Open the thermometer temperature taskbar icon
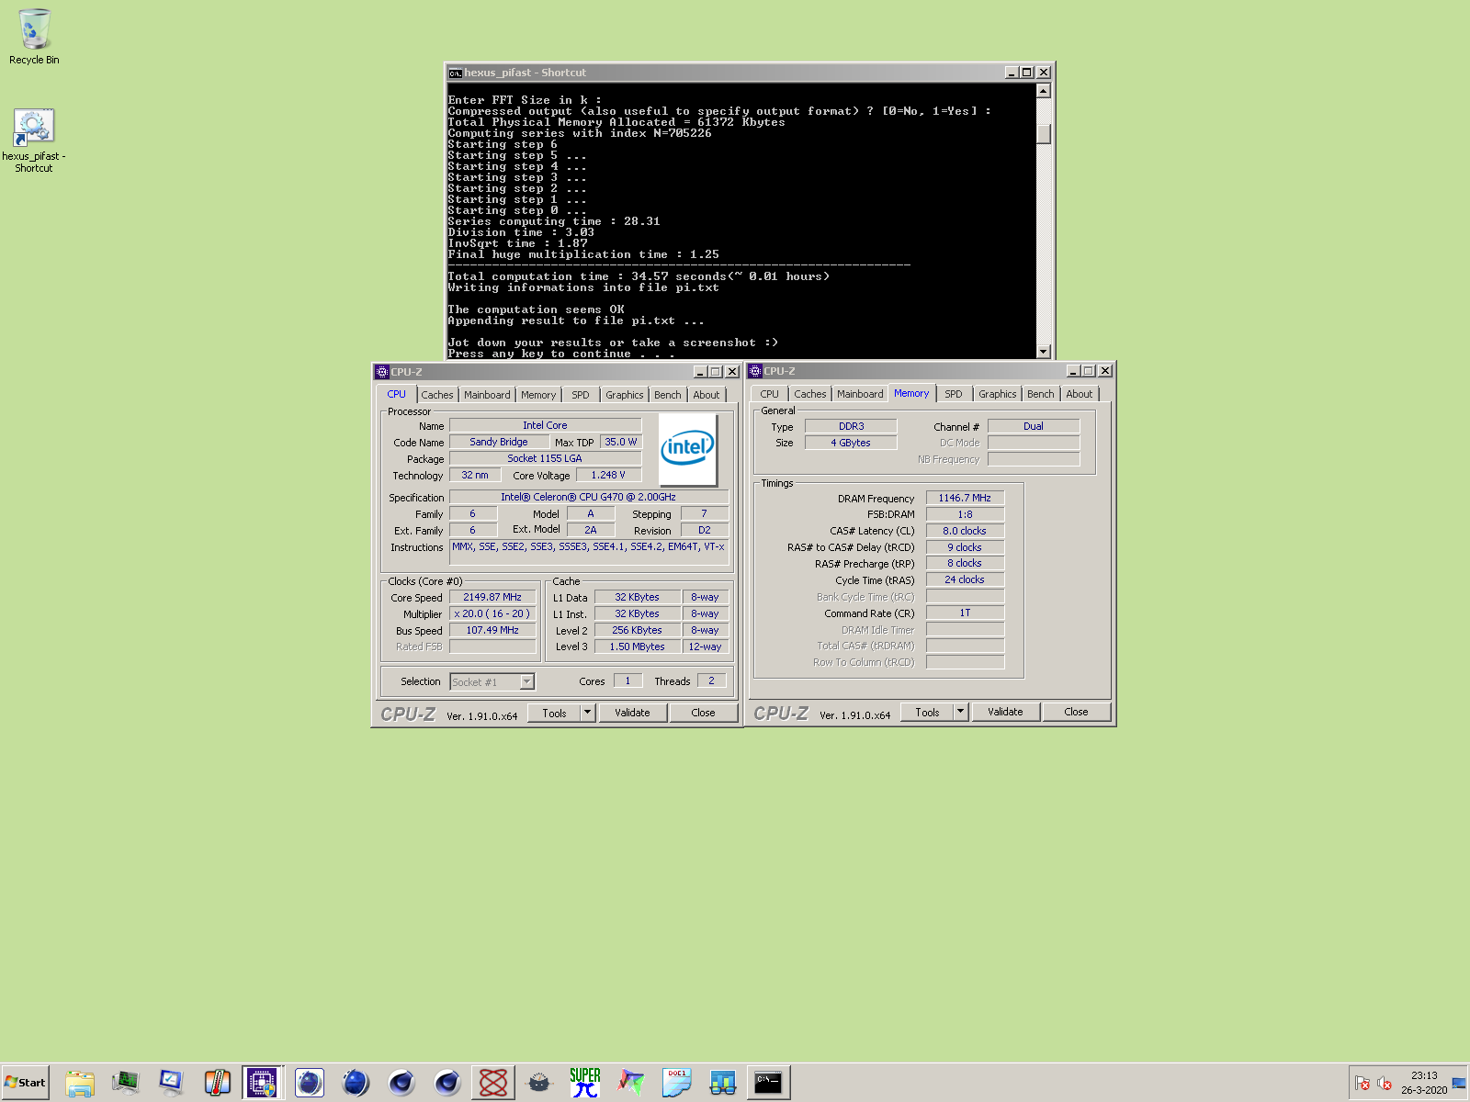The height and width of the screenshot is (1102, 1470). pyautogui.click(x=217, y=1083)
